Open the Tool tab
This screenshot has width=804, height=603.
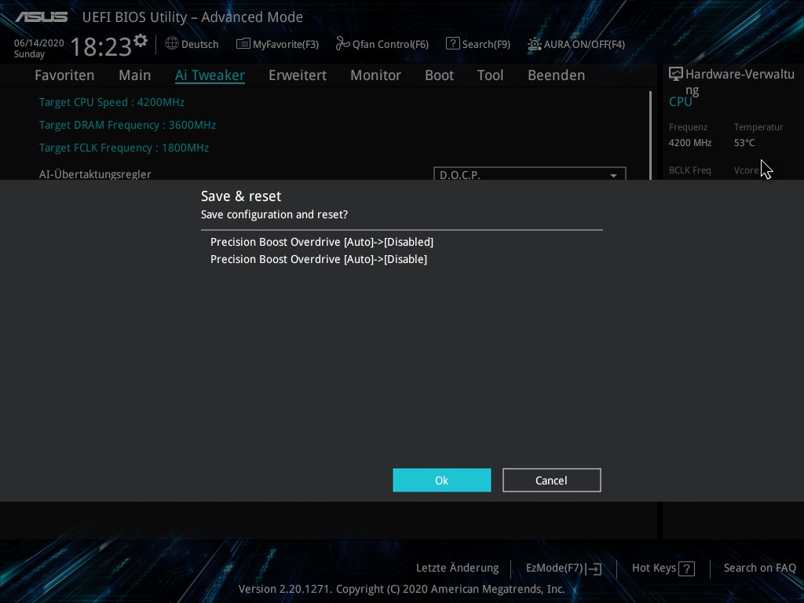pos(490,75)
